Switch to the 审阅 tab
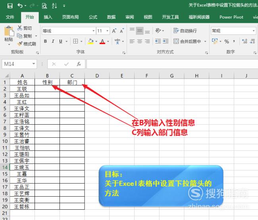This screenshot has width=258, height=220. [x=130, y=17]
